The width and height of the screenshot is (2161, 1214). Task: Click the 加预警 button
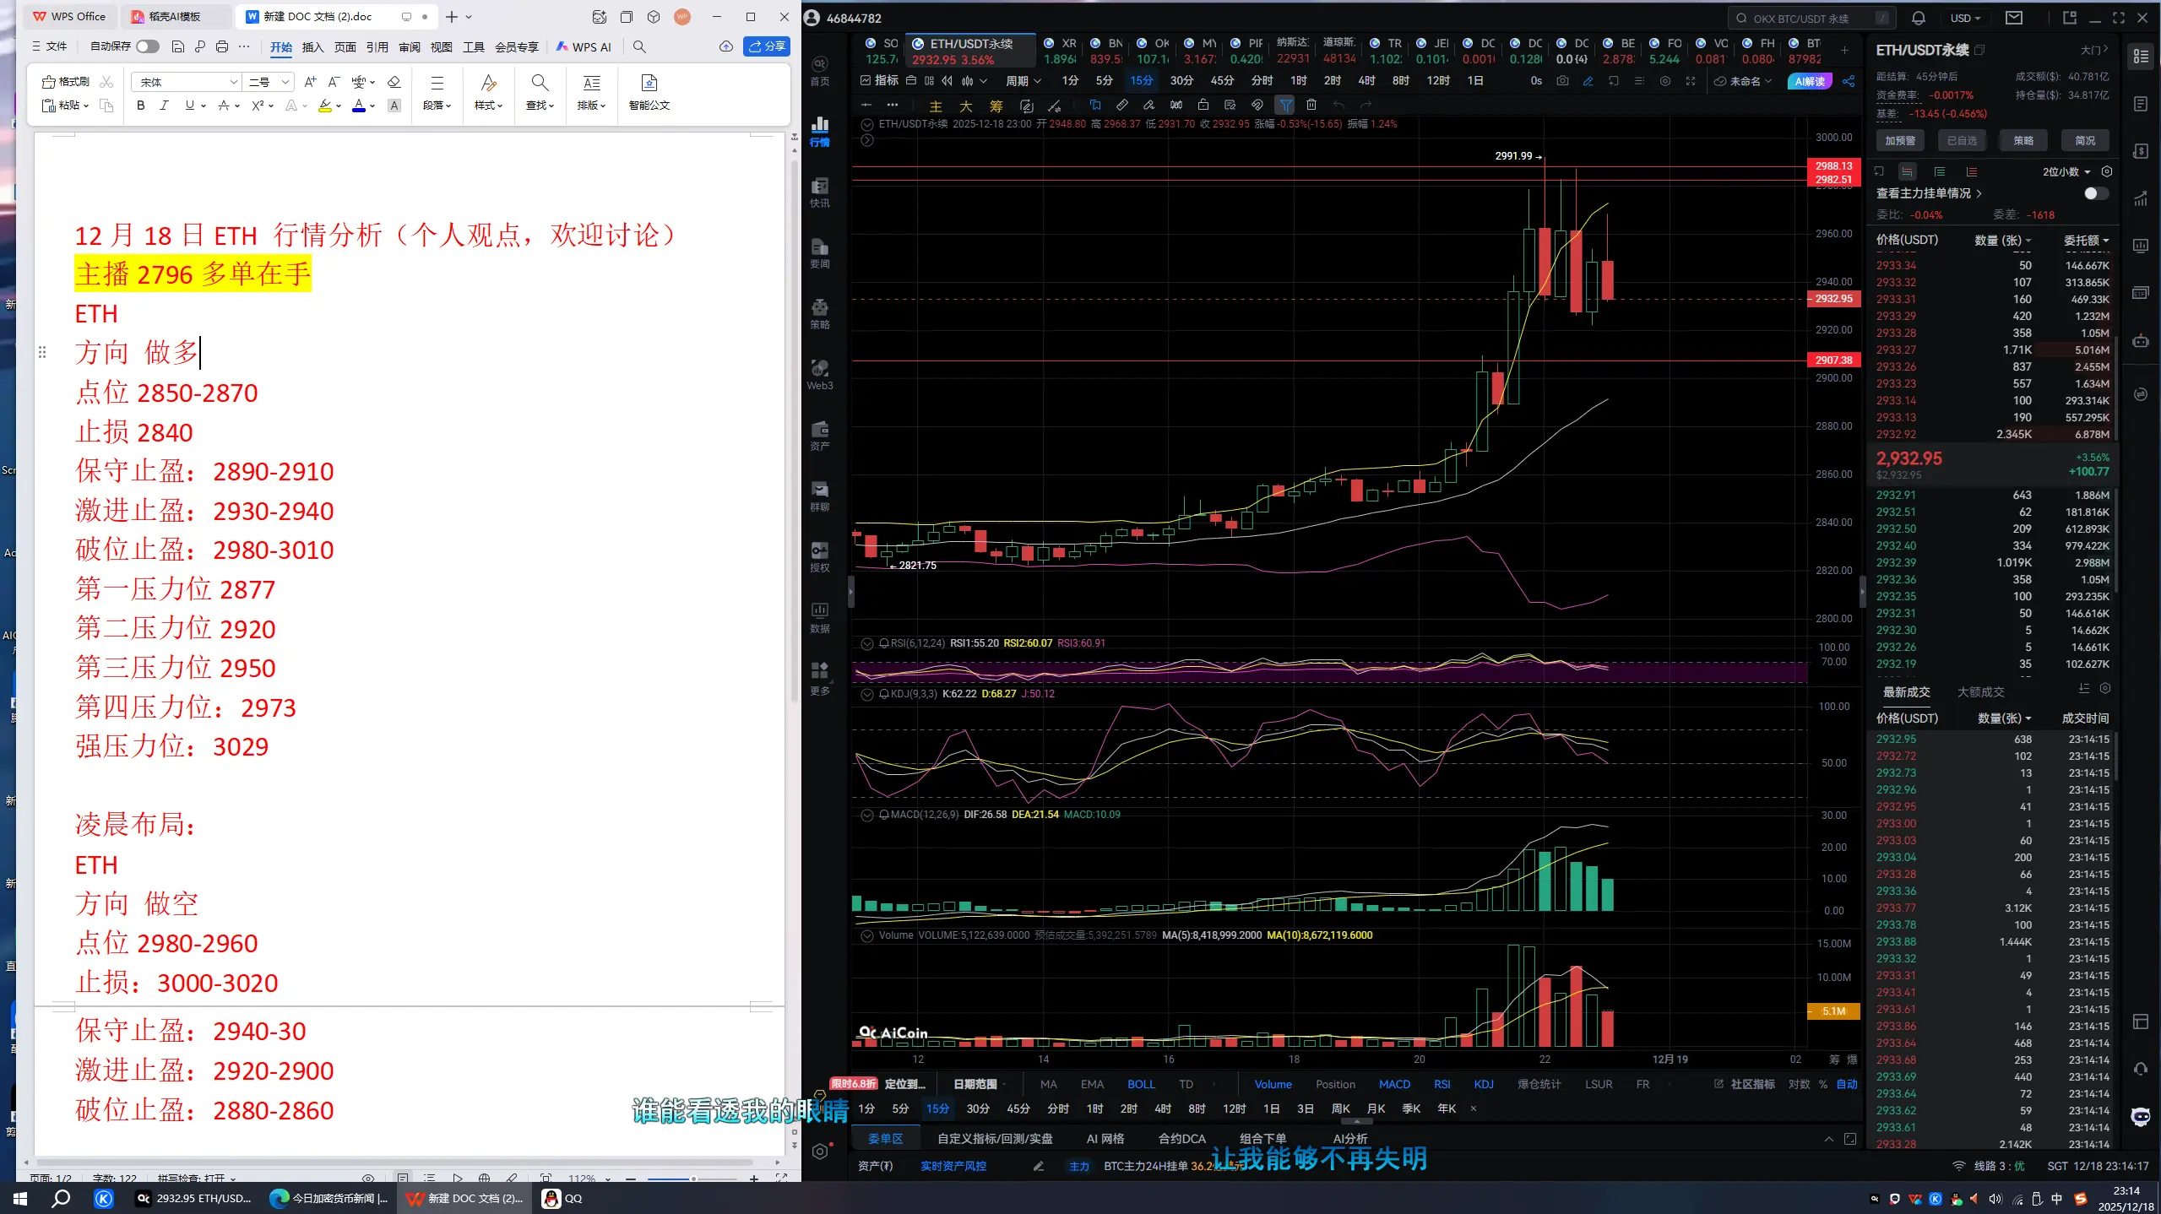point(1900,140)
